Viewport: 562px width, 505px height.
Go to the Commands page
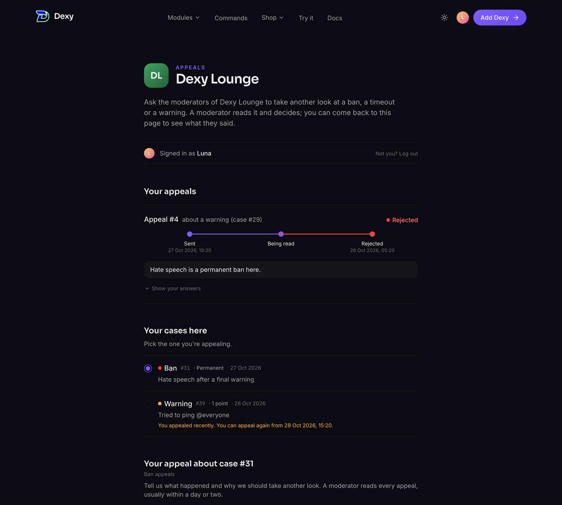pyautogui.click(x=231, y=18)
